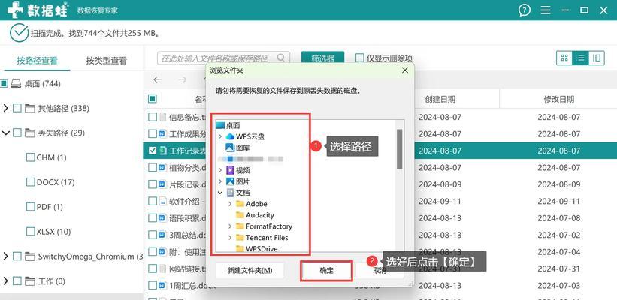The width and height of the screenshot is (617, 300).
Task: Switch to 按路径查看 tab
Action: point(37,61)
